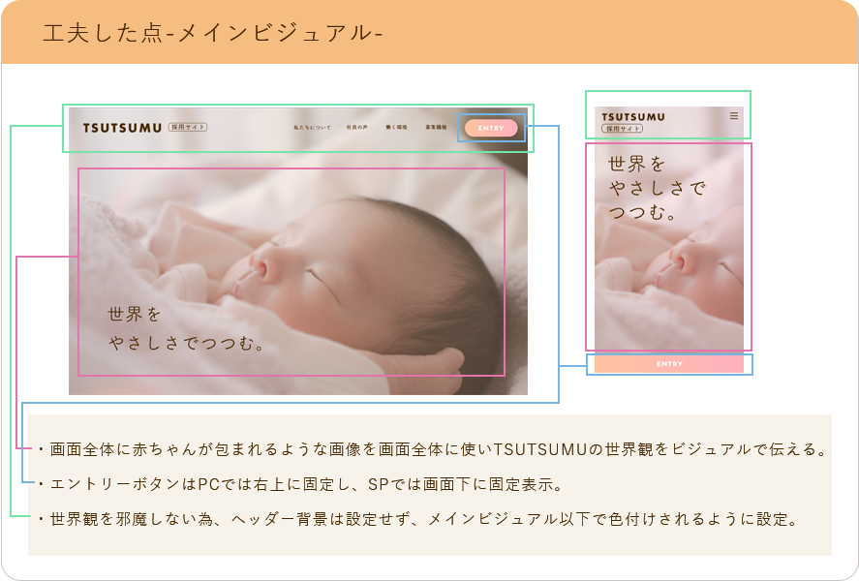Click the bullet text about ヘッダー背景

[416, 518]
